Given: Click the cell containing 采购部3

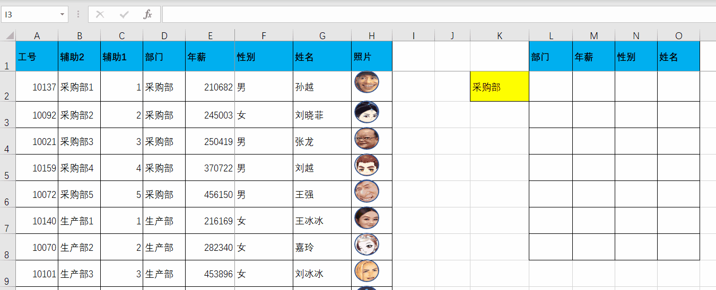Looking at the screenshot, I should [x=79, y=141].
